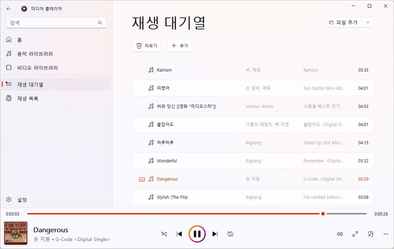The height and width of the screenshot is (249, 394).
Task: Open mini player mode icon
Action: [x=371, y=234]
